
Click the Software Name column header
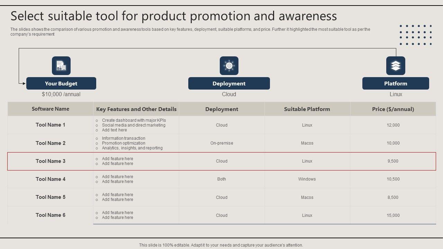pyautogui.click(x=51, y=109)
